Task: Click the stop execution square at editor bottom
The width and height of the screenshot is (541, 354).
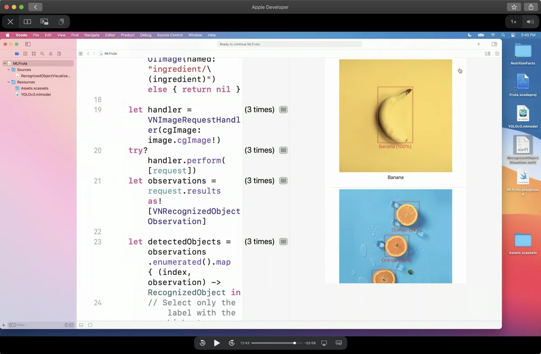Action: pos(90,325)
